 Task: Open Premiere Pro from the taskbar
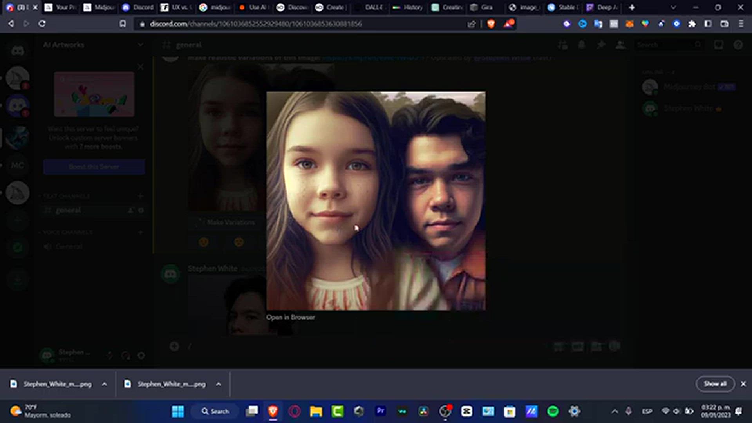click(380, 411)
